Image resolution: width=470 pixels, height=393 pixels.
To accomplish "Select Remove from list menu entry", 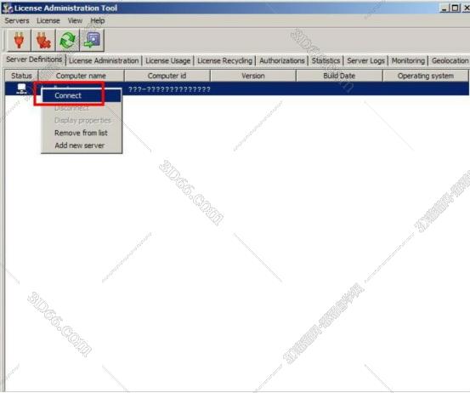I will (81, 133).
